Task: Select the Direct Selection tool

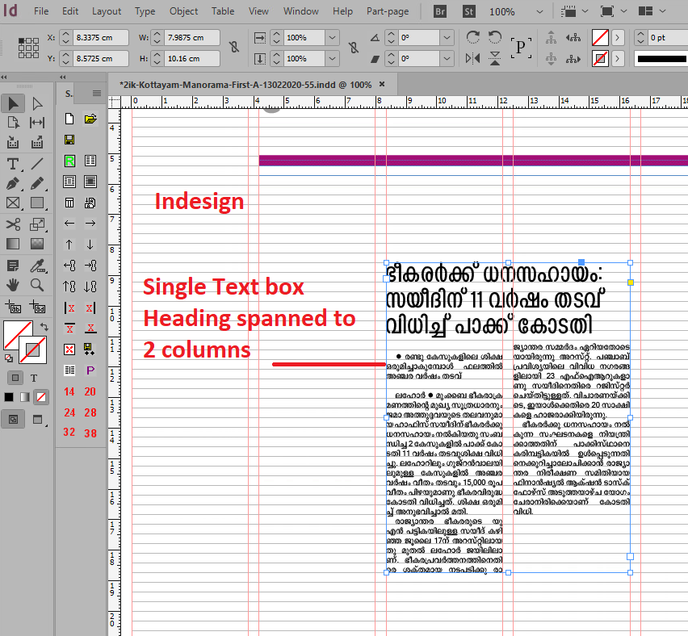Action: click(x=37, y=103)
